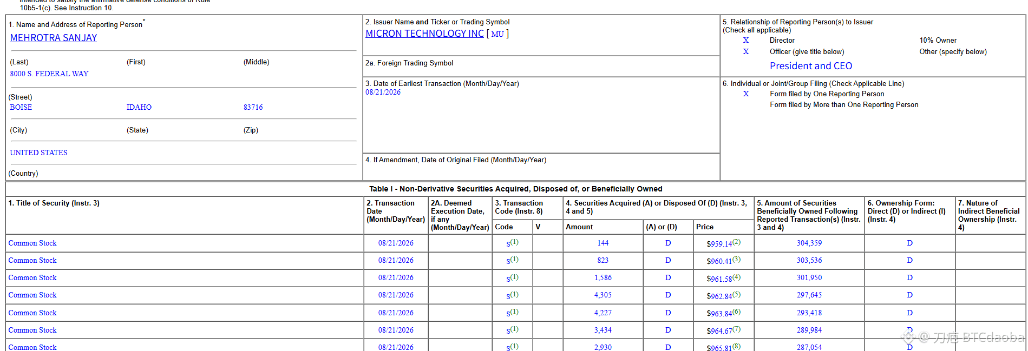Click the amount 823
1028x351 pixels.
pyautogui.click(x=603, y=261)
